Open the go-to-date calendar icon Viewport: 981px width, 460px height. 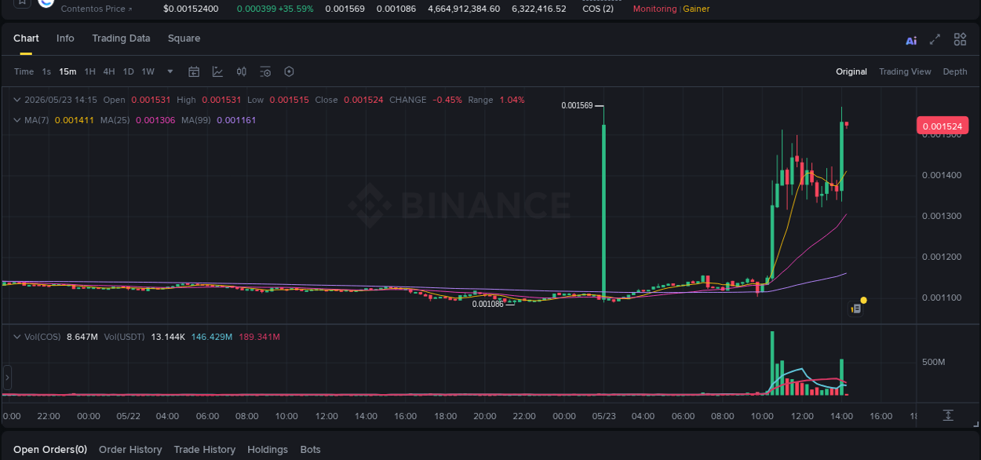click(194, 71)
